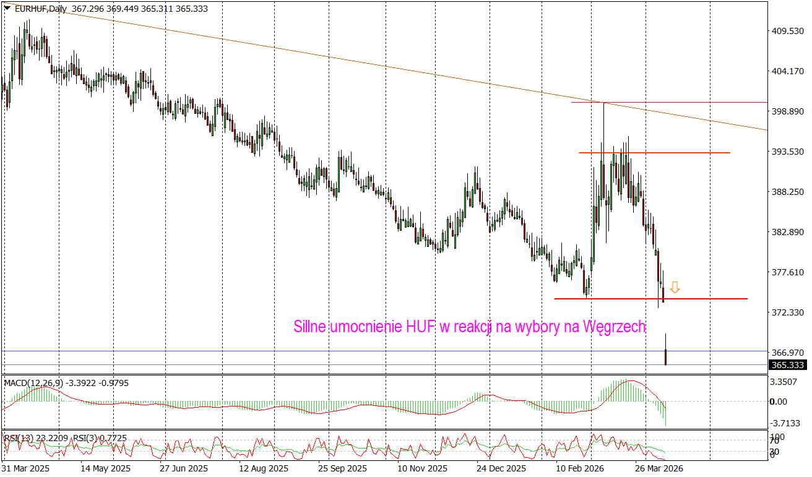Select the magenta HUF text annotation
Viewport: 812px width, 477px height.
coord(469,327)
